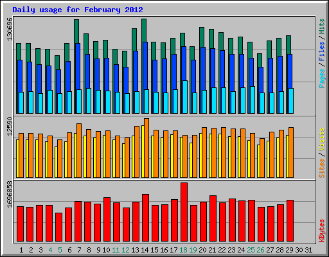Click day label 25 on the x-axis
329x257 pixels.
(251, 250)
